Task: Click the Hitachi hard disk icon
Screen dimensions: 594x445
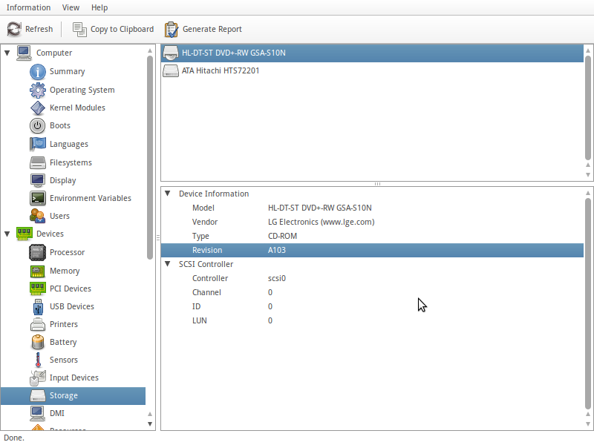Action: coord(171,70)
